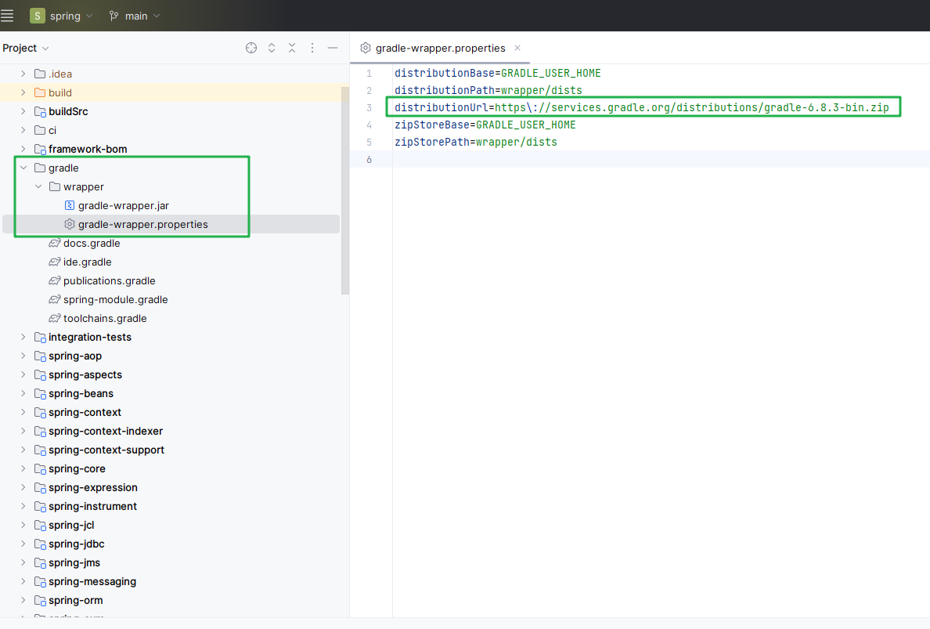Click module folder icon of spring-messaging
The height and width of the screenshot is (629, 930).
[x=41, y=581]
